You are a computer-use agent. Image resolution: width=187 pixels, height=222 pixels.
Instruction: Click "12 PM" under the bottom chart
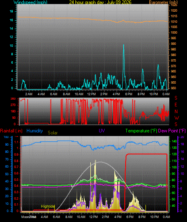click(x=93, y=217)
